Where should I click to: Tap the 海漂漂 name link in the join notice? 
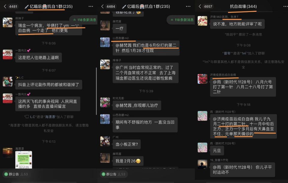[50, 117]
